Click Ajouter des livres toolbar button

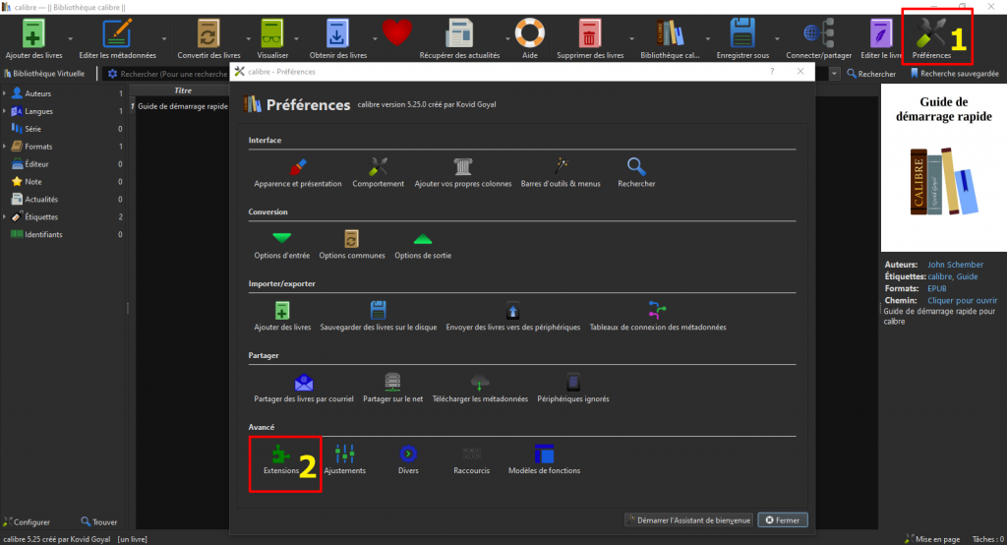33,39
